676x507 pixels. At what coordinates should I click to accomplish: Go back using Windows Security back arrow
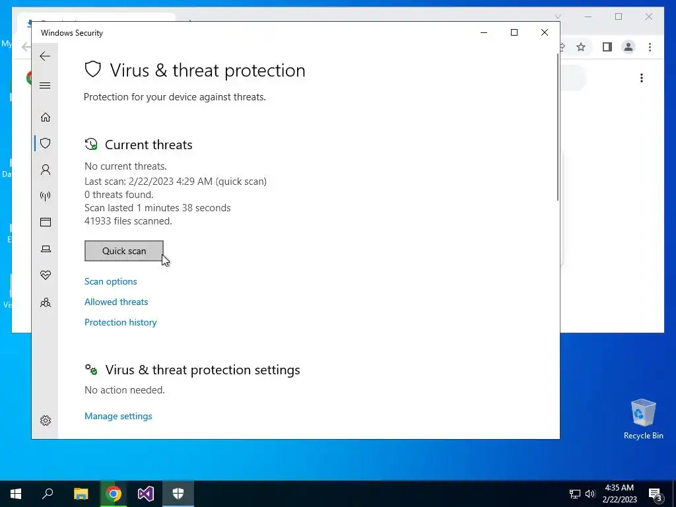coord(45,56)
